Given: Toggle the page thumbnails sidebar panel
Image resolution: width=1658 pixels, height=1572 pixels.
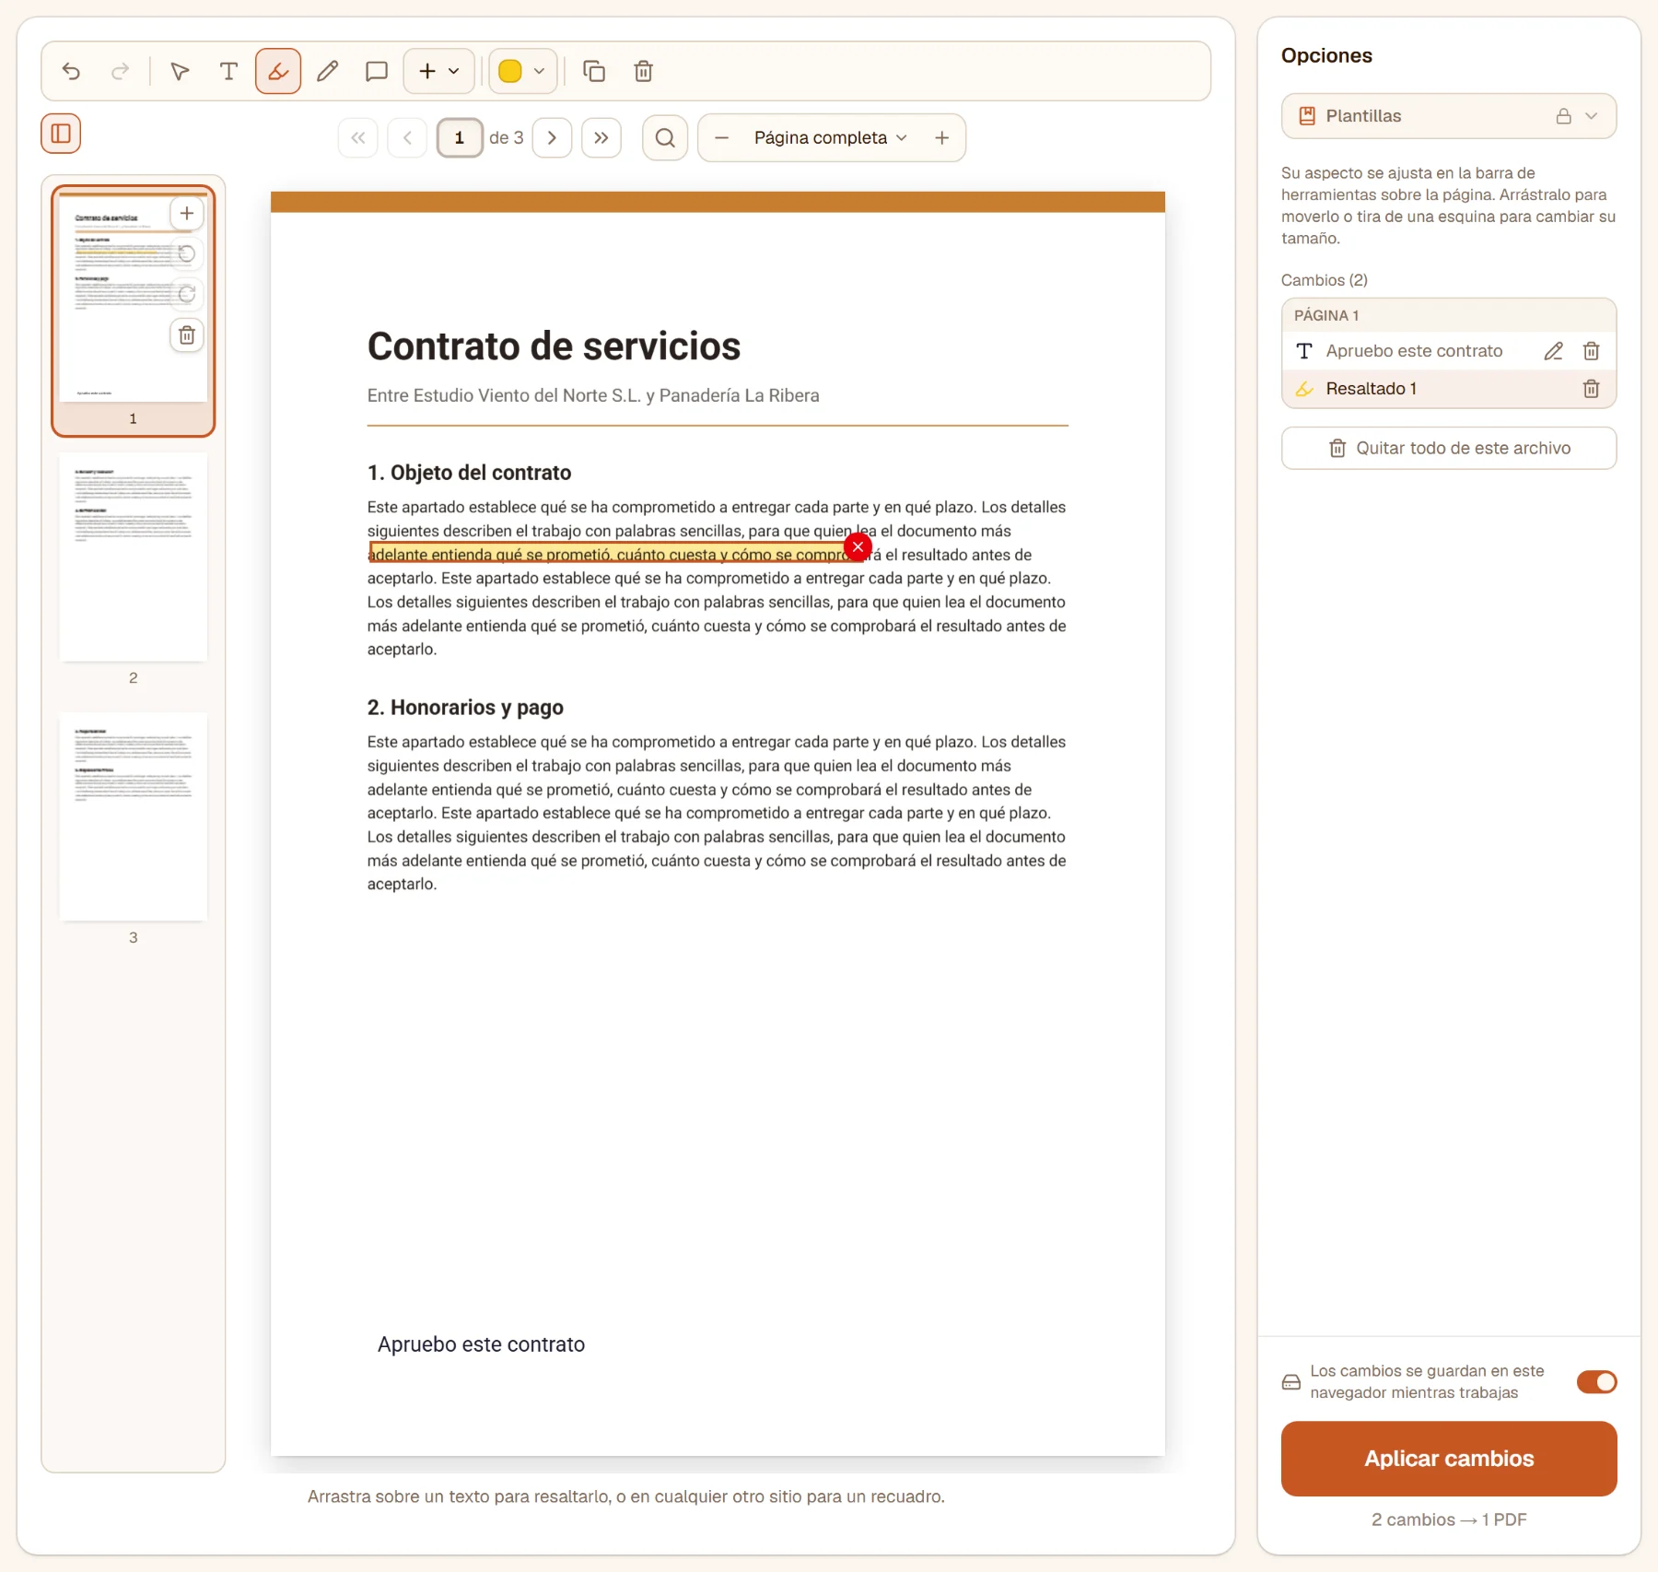Looking at the screenshot, I should click(x=61, y=134).
